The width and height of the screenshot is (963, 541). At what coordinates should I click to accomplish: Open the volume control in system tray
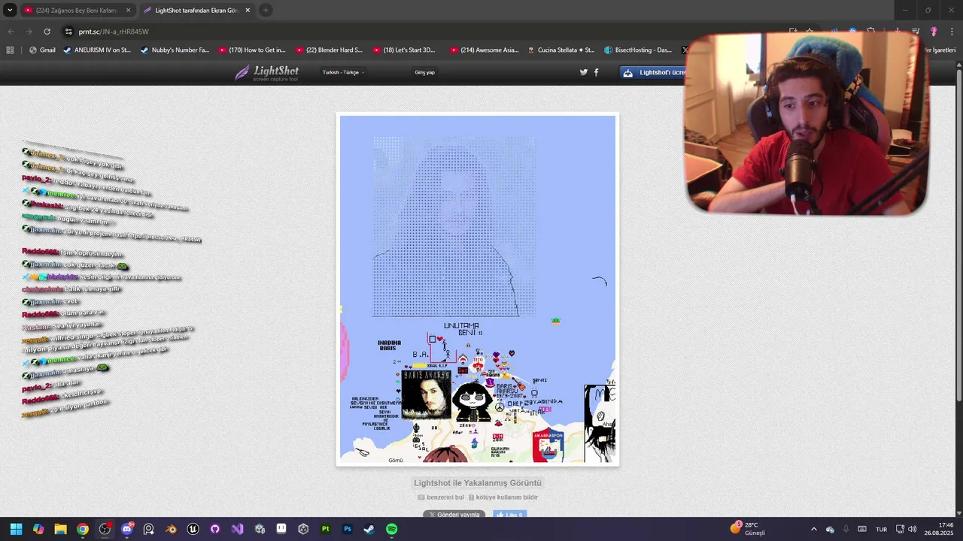[x=912, y=529]
